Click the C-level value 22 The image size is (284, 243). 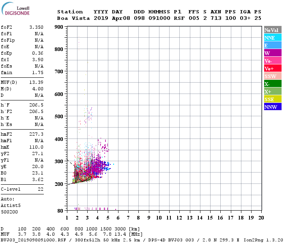(x=41, y=190)
